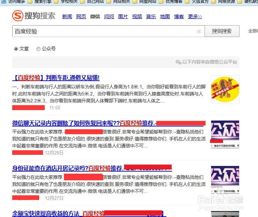Click the 公众 thumbnail beside the 12月28日 result
This screenshot has height=217, width=258.
[225, 135]
